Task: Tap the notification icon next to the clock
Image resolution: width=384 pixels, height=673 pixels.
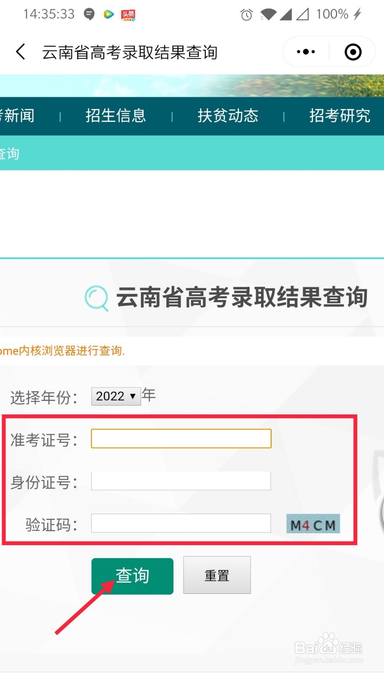Action: (x=89, y=14)
